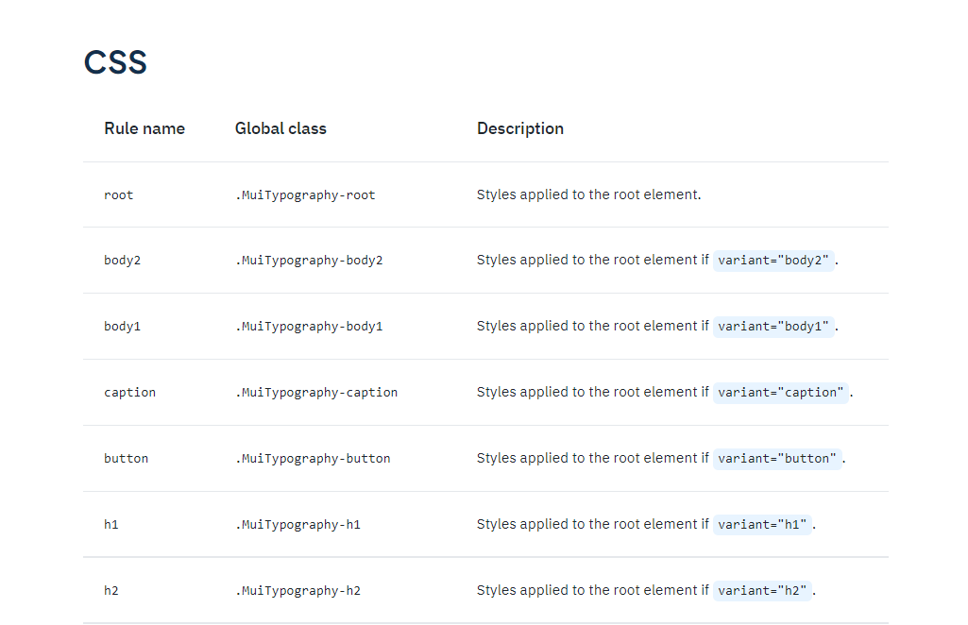Click the variant="button" code chip
Image resolution: width=968 pixels, height=625 pixels.
[777, 459]
